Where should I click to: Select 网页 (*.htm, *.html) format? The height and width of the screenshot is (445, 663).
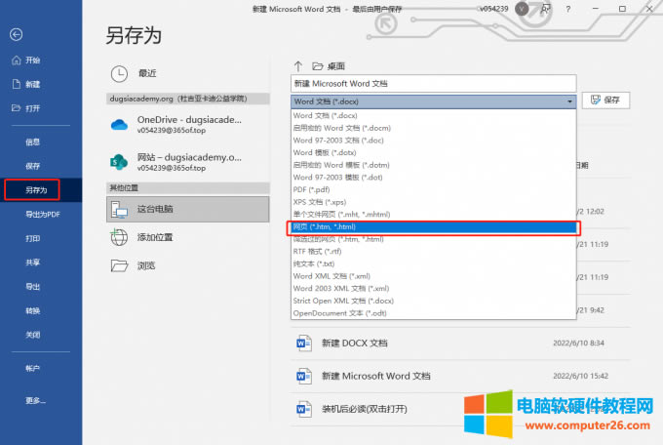[434, 227]
